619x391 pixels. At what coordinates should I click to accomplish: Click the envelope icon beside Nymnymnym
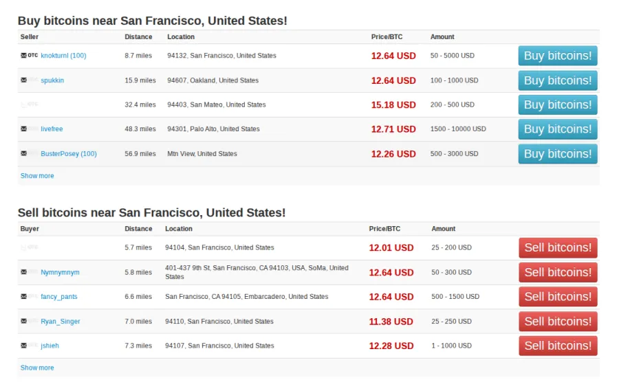tap(24, 272)
